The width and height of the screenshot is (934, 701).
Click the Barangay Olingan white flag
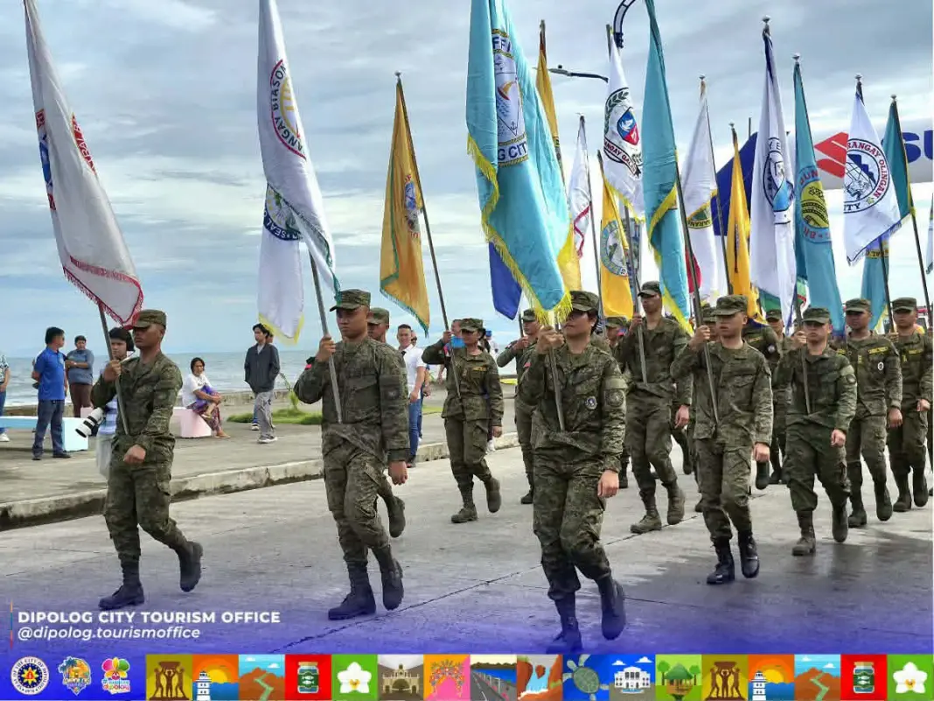869,177
